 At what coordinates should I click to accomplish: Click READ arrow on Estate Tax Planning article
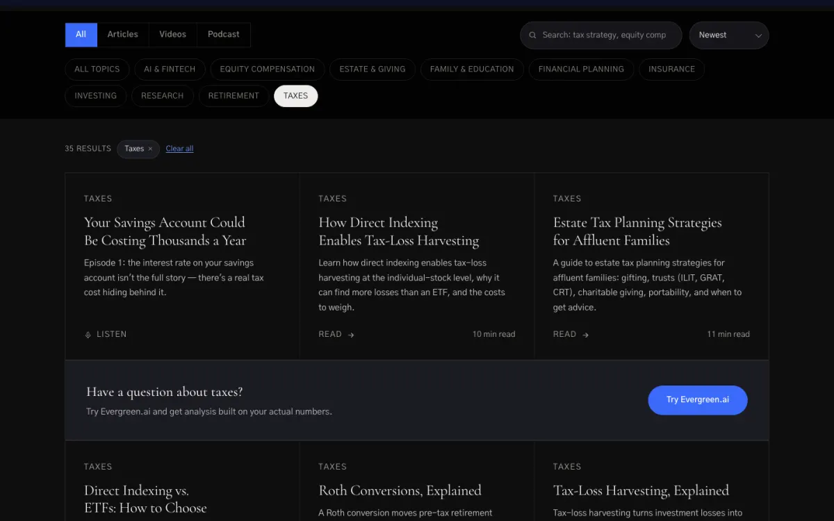pos(571,334)
